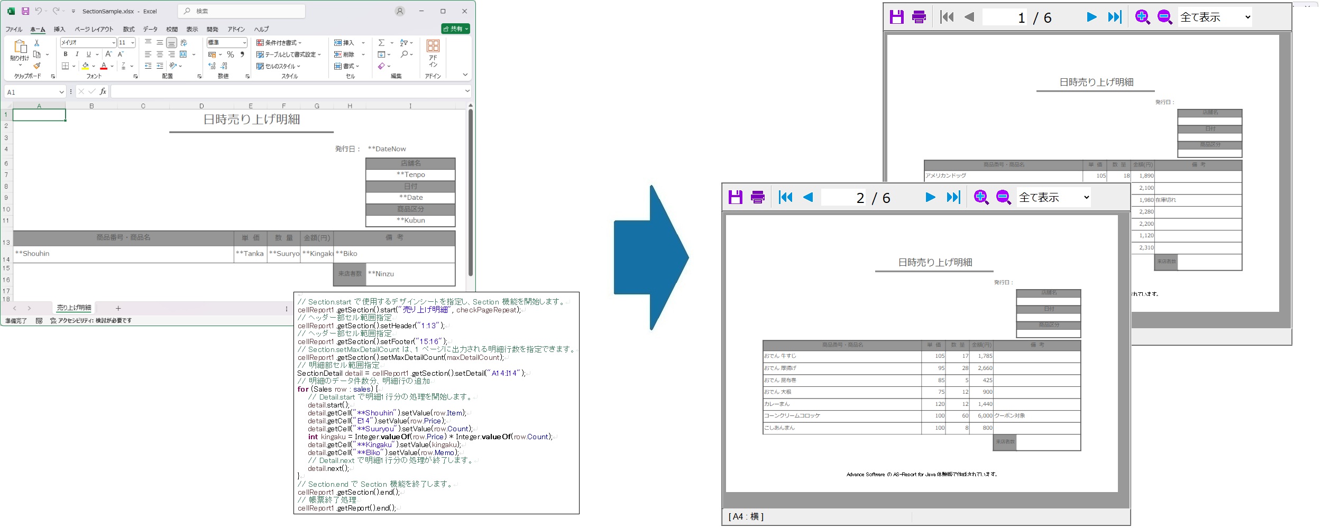1322x528 pixels.
Task: Go to the first page in the page 2 viewer
Action: (x=785, y=197)
